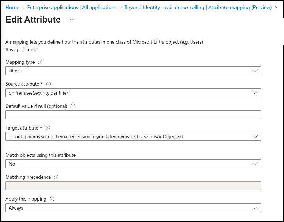Return to Beyond Identity Attribute mapping breadcrumb
This screenshot has height=222, width=284.
tap(198, 7)
